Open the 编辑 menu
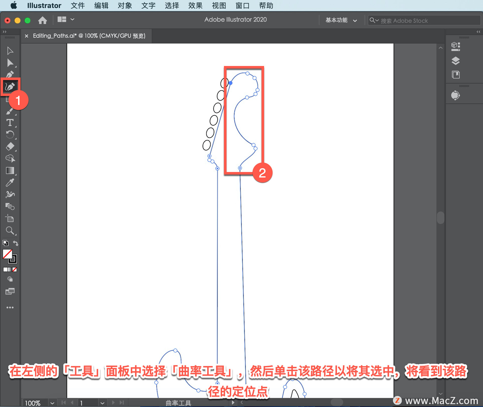The width and height of the screenshot is (483, 407). click(101, 6)
